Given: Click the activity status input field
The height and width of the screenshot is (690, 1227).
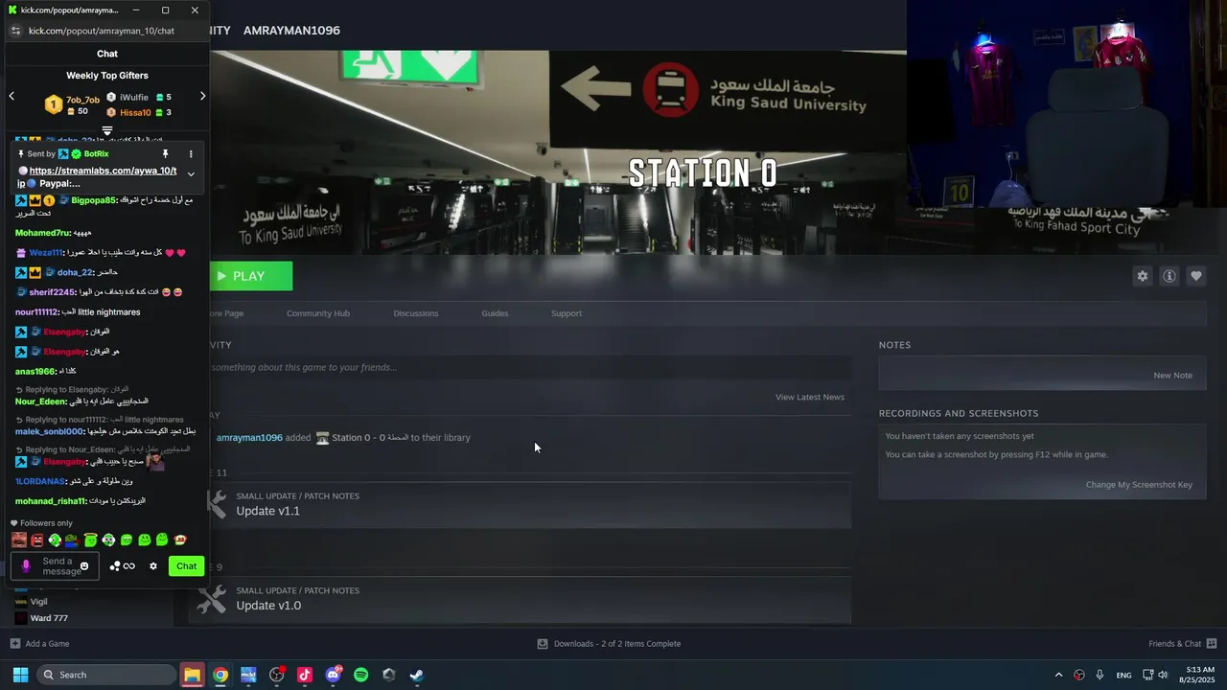Looking at the screenshot, I should (530, 367).
